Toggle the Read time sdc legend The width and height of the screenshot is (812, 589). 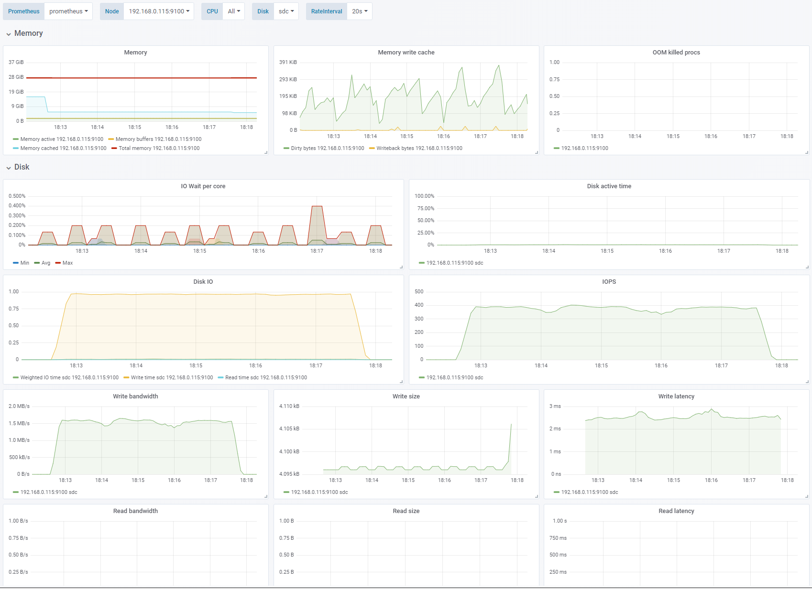(x=263, y=378)
